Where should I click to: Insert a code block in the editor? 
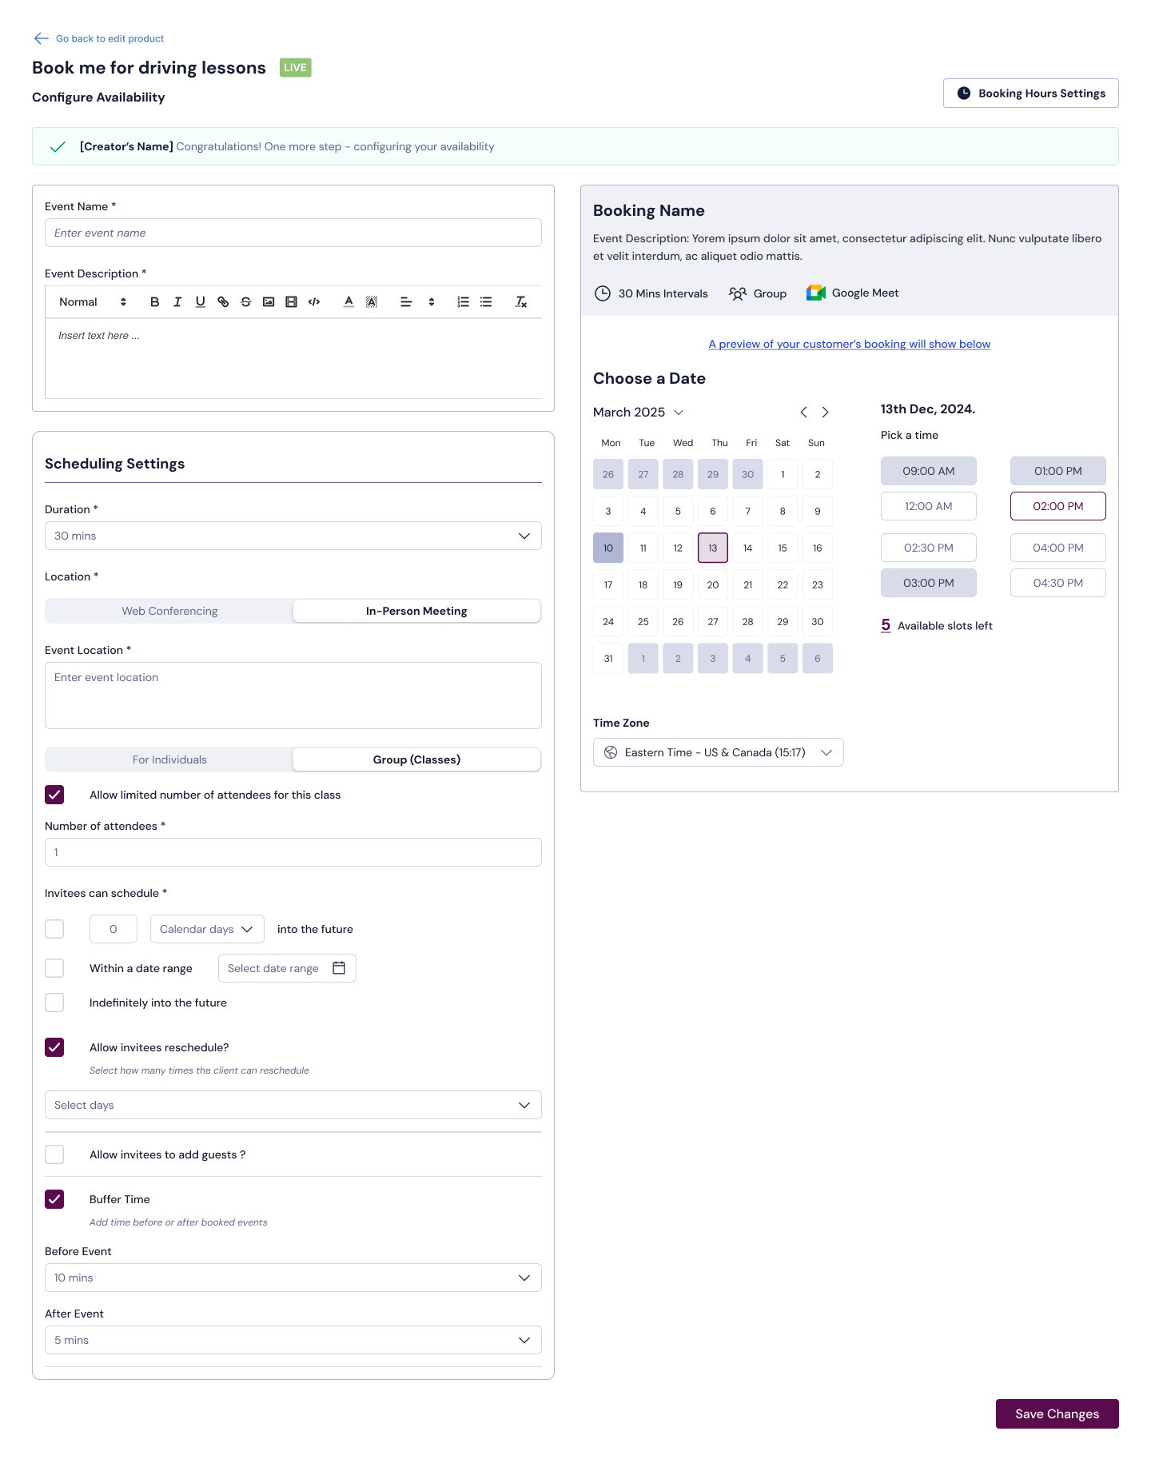[314, 302]
